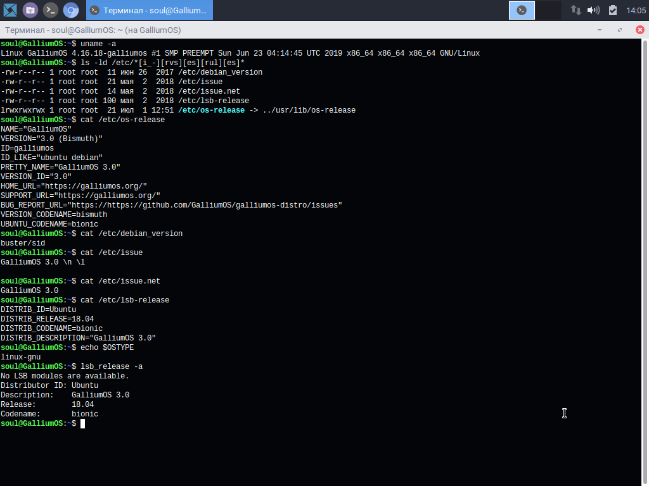Screen dimensions: 649x486
Task: Click the ID_LIKE="ubuntu debian" line
Action: (51, 158)
